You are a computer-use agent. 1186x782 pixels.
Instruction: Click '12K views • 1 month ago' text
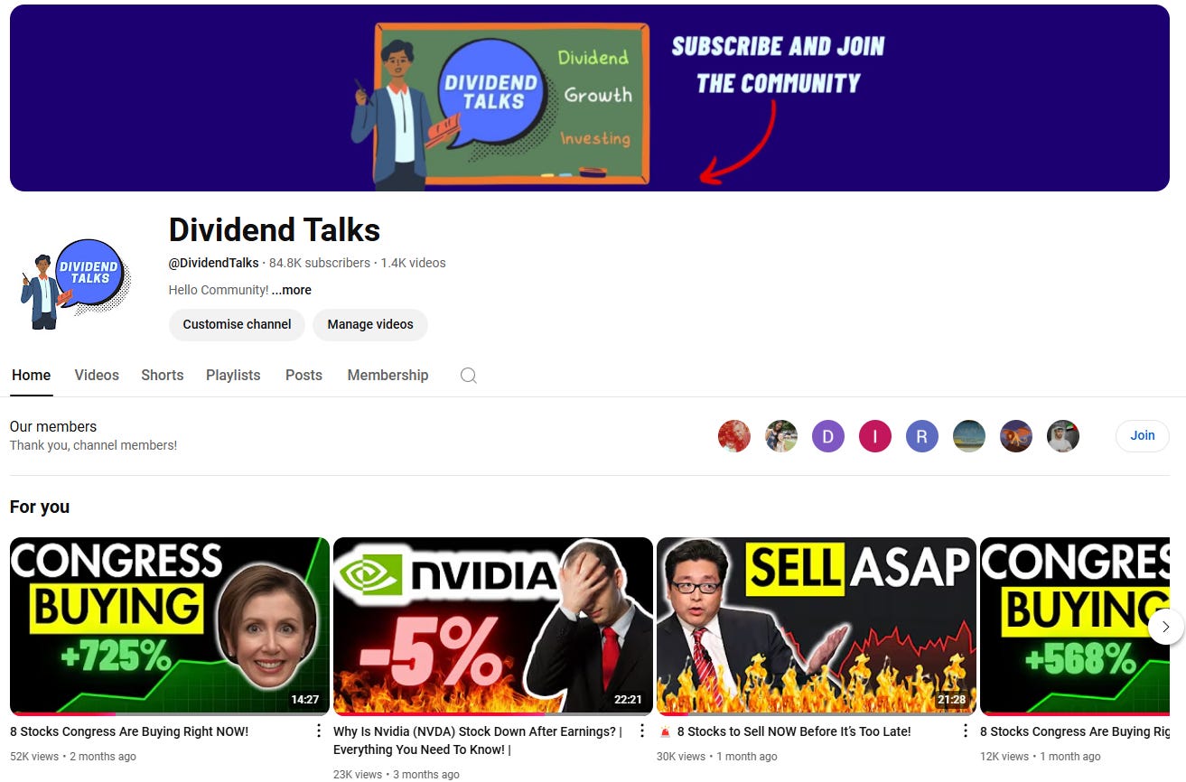1041,756
